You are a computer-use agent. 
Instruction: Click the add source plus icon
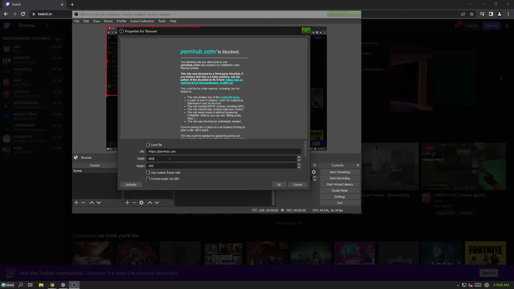127,203
